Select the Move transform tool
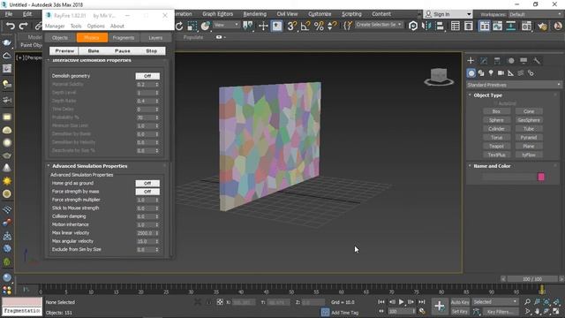This screenshot has height=318, width=565. click(x=263, y=26)
